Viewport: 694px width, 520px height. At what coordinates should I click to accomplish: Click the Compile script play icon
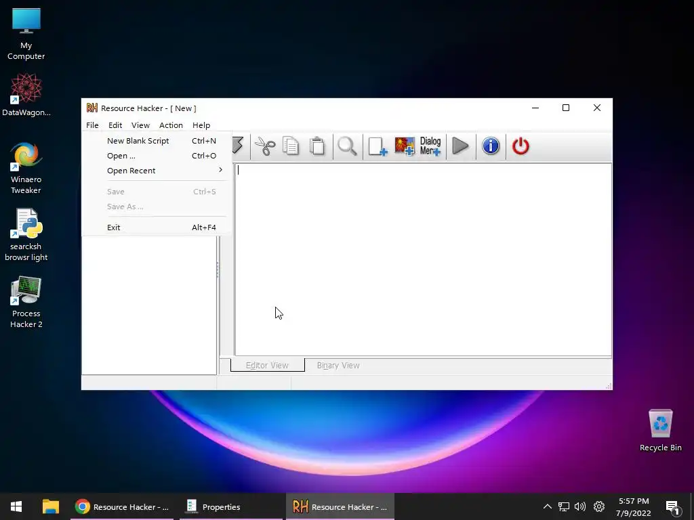[x=460, y=146]
